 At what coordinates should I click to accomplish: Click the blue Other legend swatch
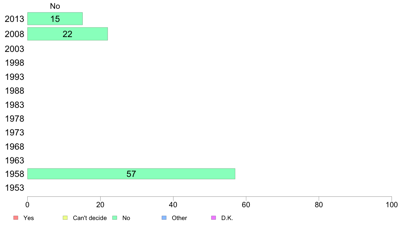164,218
